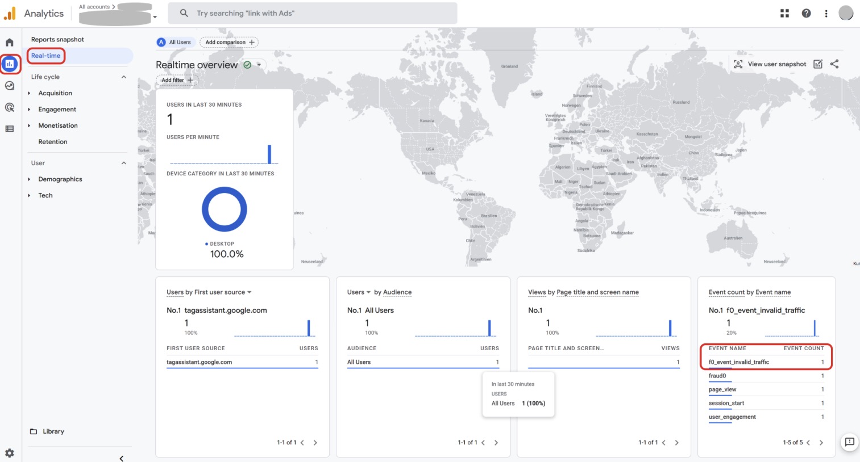Open the account profile avatar
The height and width of the screenshot is (462, 860).
point(846,12)
